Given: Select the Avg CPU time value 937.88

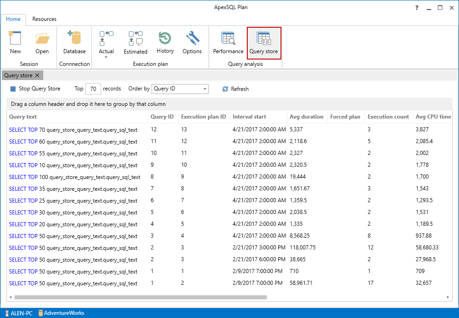Looking at the screenshot, I should pos(423,236).
